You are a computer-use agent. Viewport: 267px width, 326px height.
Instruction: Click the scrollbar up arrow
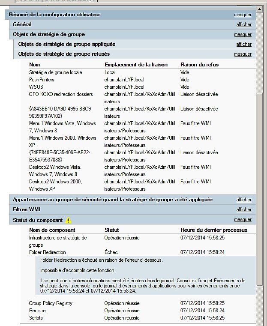coord(260,9)
